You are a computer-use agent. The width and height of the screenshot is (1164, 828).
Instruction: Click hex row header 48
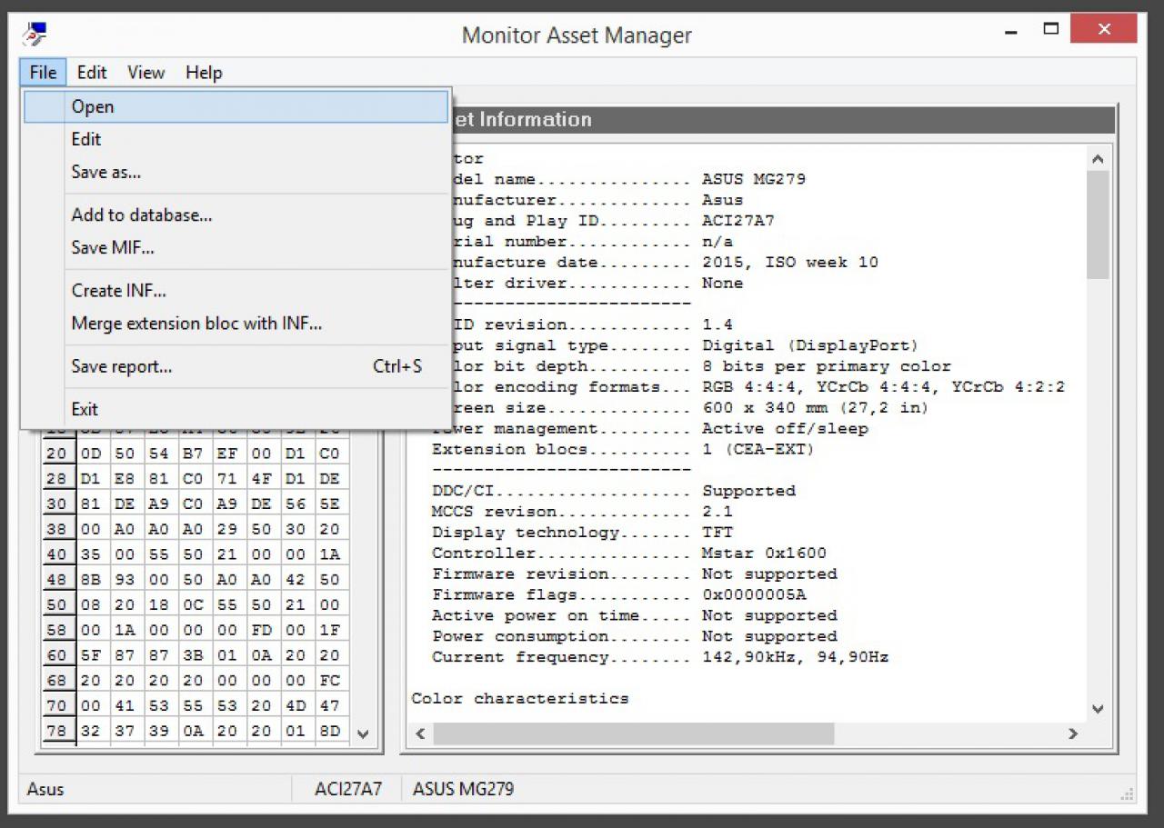57,579
